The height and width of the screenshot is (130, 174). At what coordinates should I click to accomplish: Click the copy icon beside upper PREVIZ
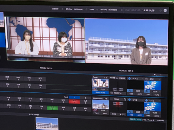[x=117, y=78]
